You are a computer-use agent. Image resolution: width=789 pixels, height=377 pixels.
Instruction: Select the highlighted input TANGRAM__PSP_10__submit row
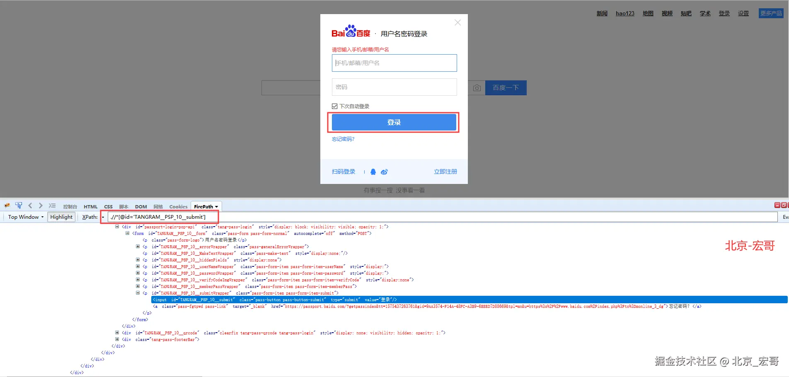point(469,300)
